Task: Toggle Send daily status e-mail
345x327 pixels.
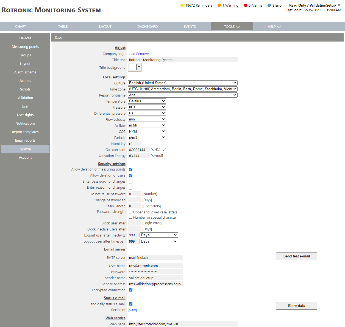Action: pyautogui.click(x=131, y=304)
